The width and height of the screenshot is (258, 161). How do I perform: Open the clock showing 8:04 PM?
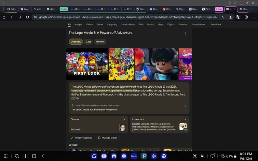246,154
